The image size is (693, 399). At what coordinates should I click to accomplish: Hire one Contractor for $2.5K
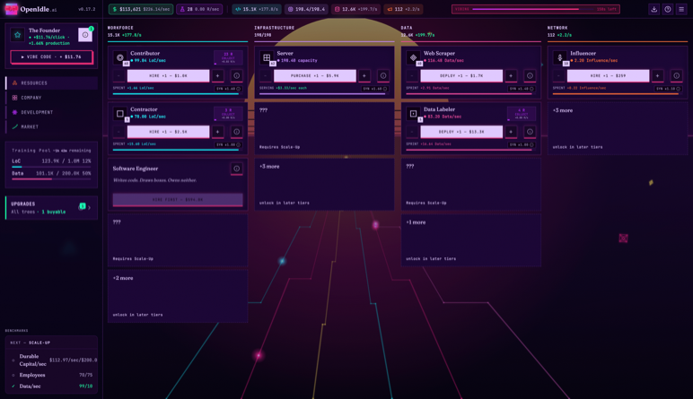click(x=169, y=132)
